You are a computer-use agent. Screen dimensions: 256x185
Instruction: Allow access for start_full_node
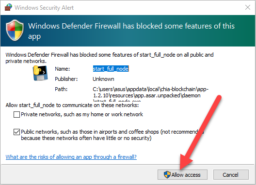[182, 174]
